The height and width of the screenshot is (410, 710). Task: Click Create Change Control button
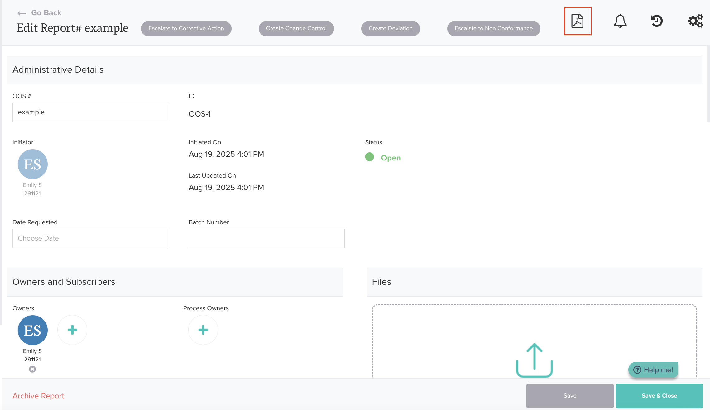296,29
